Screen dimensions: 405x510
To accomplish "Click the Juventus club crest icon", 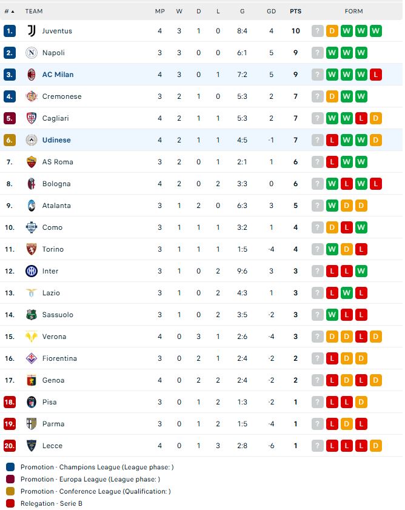I will [x=32, y=31].
